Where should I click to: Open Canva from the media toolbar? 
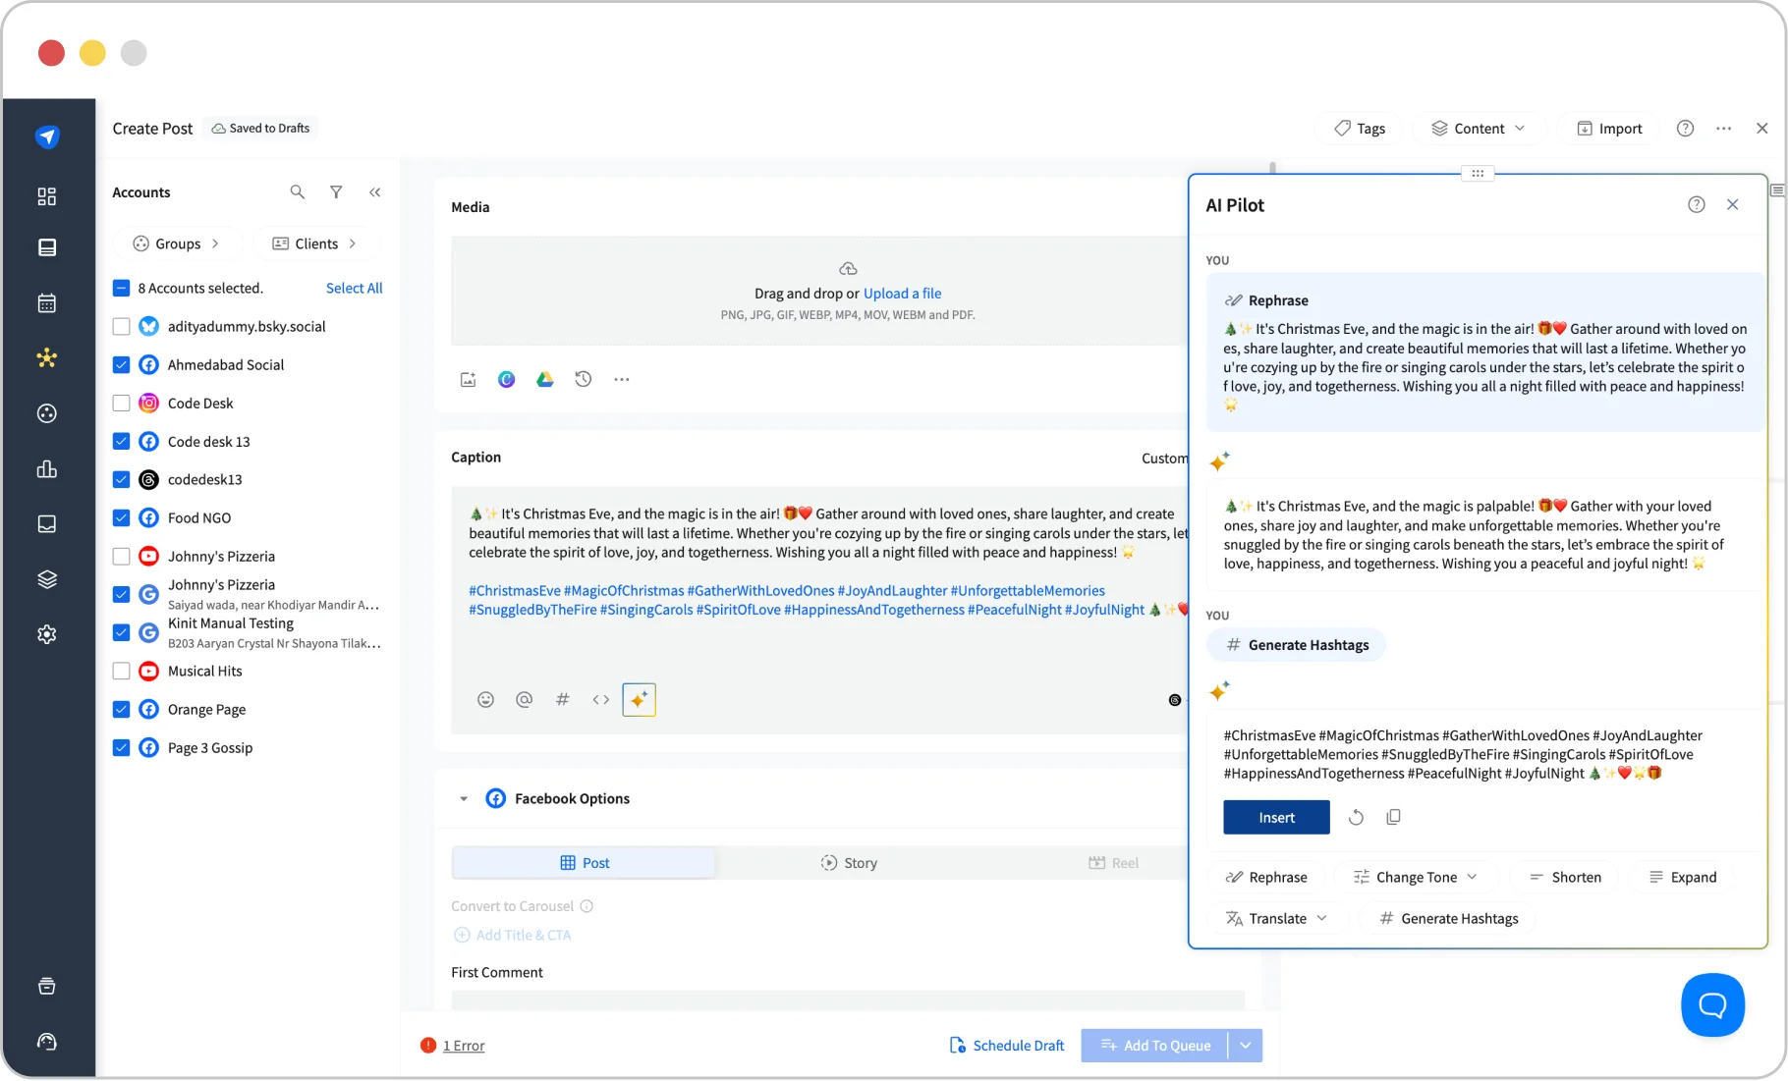pyautogui.click(x=506, y=379)
